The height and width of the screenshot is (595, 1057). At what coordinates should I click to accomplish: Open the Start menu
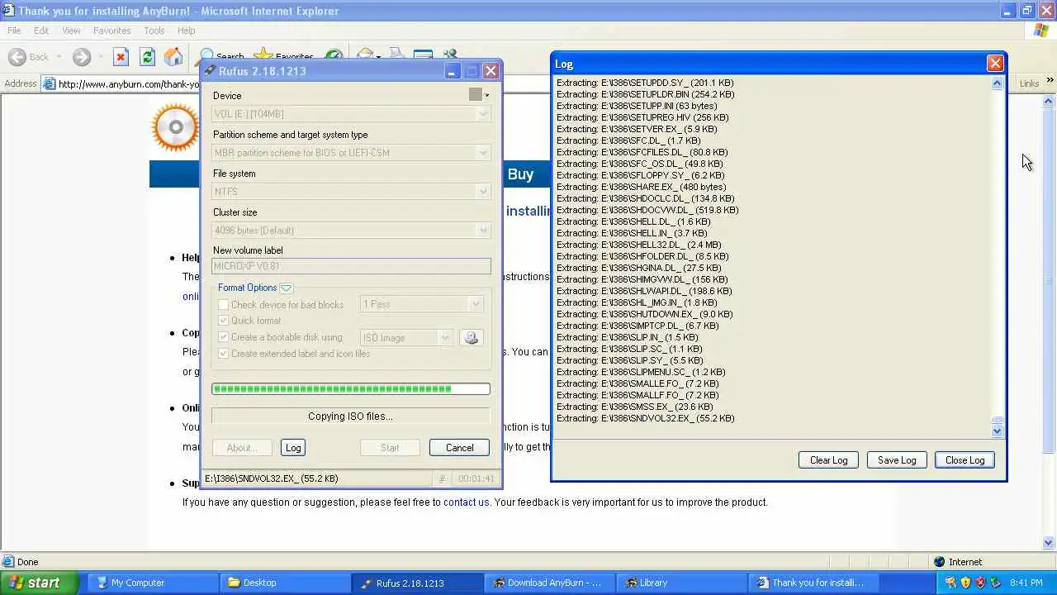tap(40, 583)
